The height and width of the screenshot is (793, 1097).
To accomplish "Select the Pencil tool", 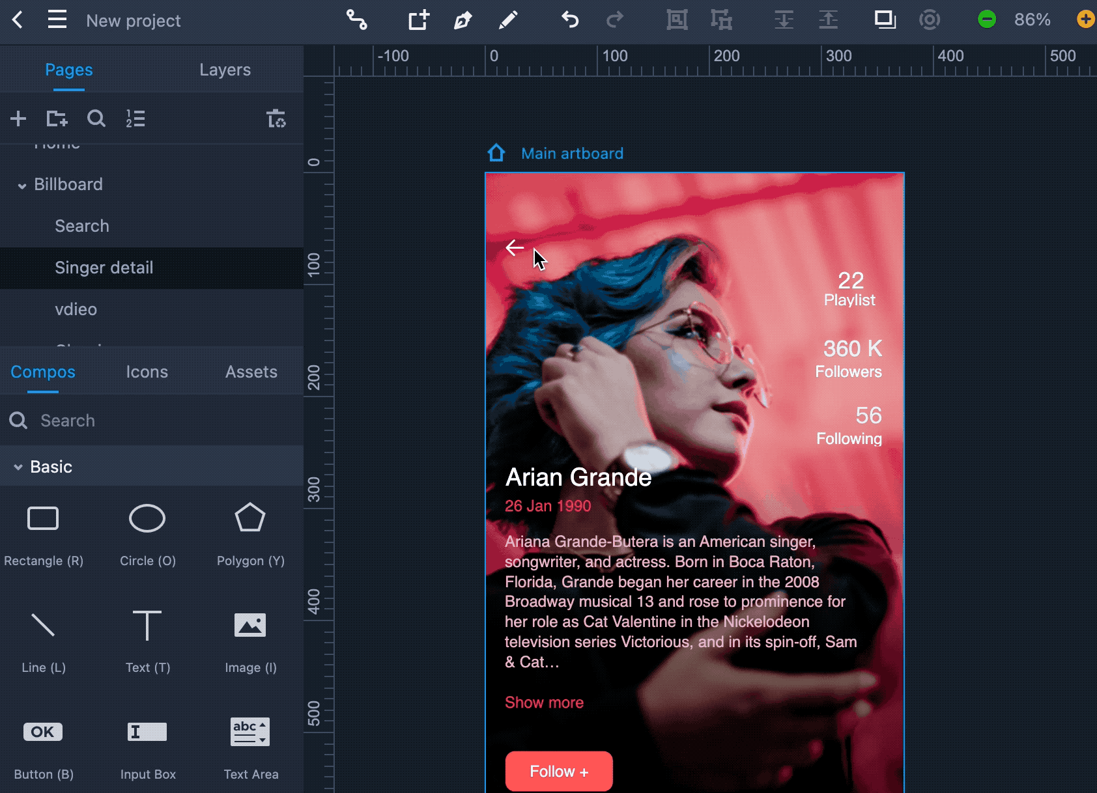I will pyautogui.click(x=508, y=20).
